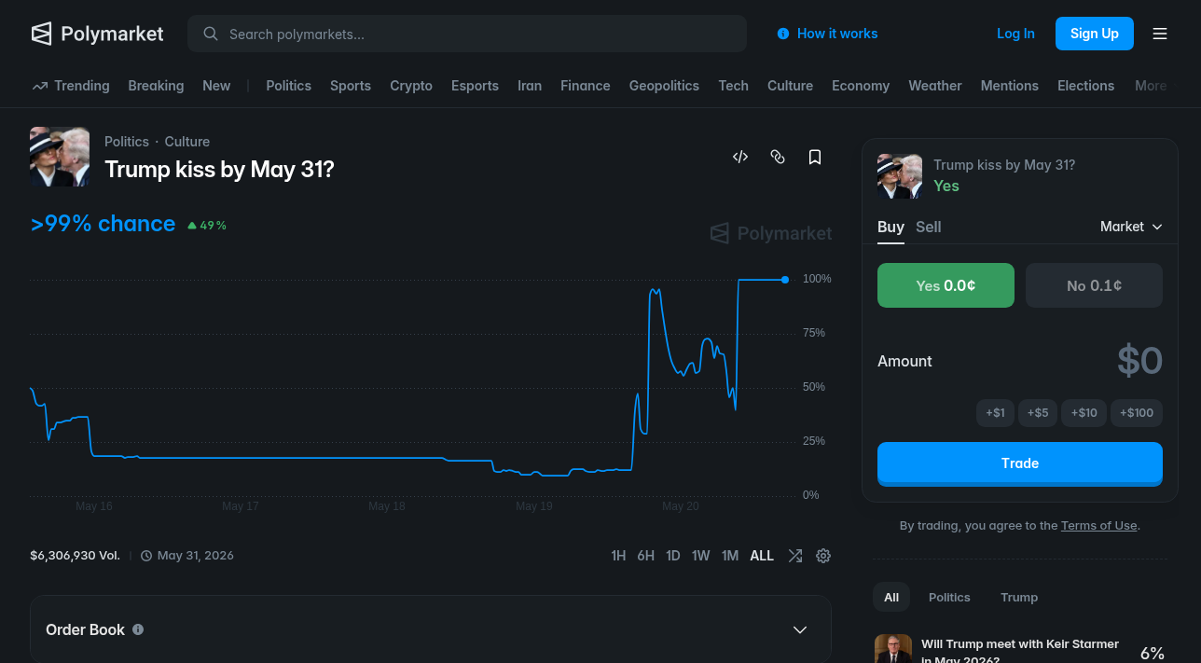Screen dimensions: 1201x663
Task: Open the Politics nav category
Action: click(289, 86)
